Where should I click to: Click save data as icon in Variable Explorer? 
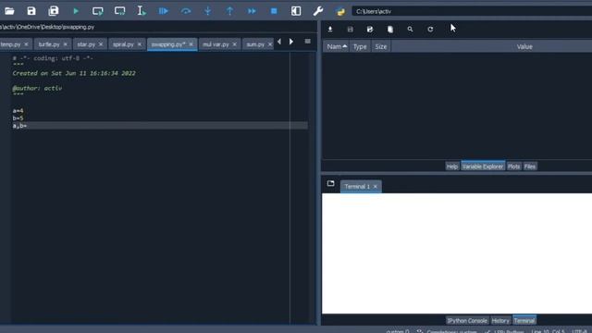(x=370, y=29)
